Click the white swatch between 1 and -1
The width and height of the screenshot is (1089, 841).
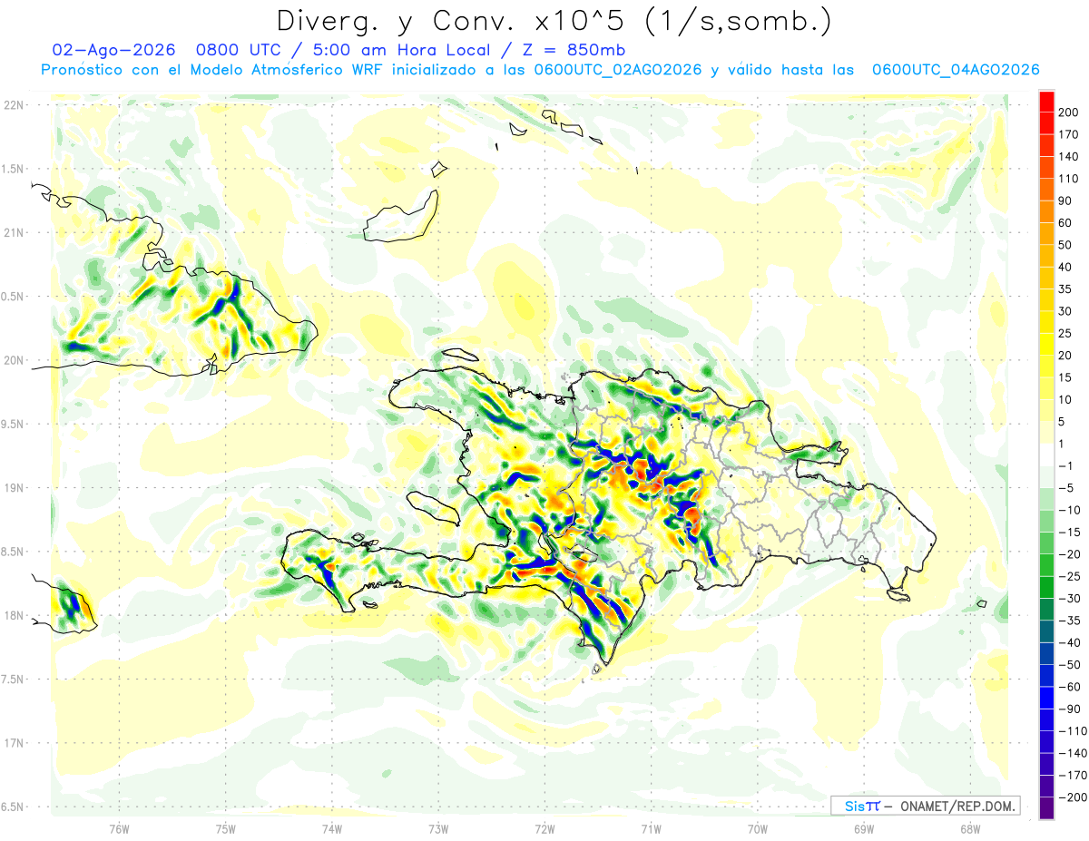click(x=1046, y=455)
